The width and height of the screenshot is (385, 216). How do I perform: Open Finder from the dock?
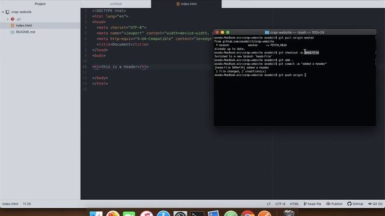click(96, 213)
